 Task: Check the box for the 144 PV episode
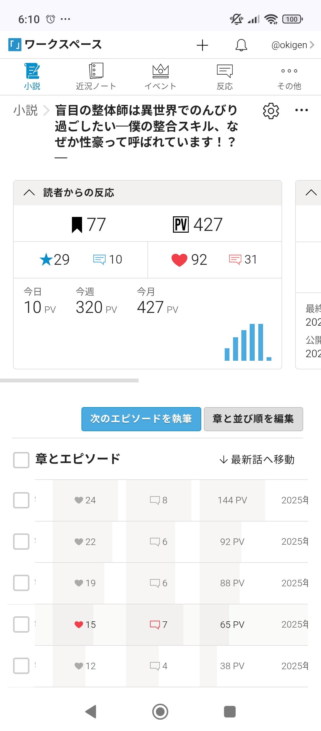(x=21, y=500)
